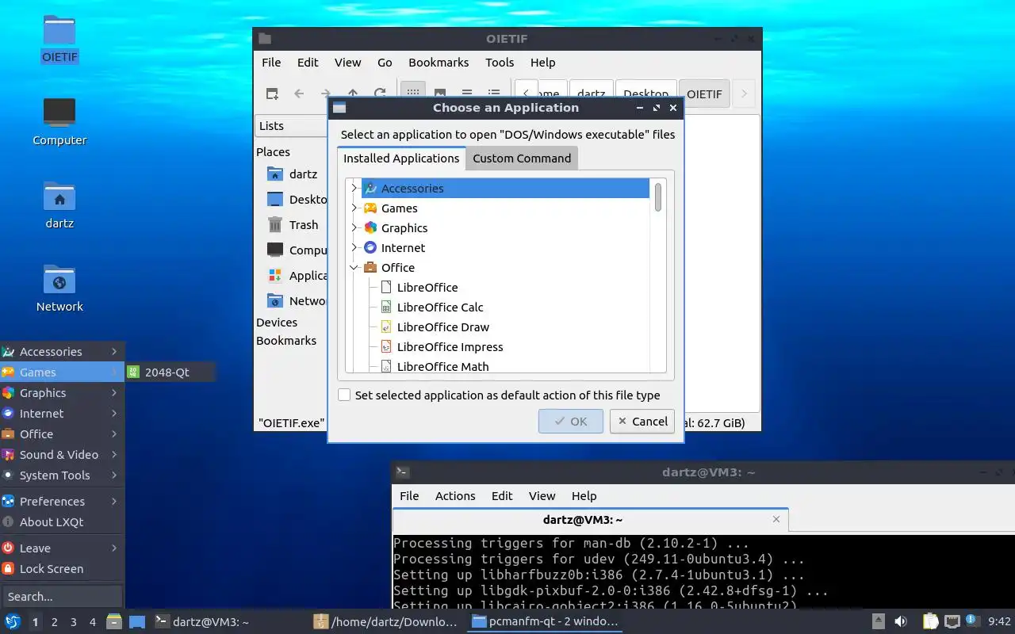Screen dimensions: 1015x634
Task: Open clipboard manager tray icon
Action: point(930,621)
